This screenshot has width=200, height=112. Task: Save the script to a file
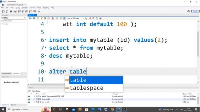pos(34,18)
